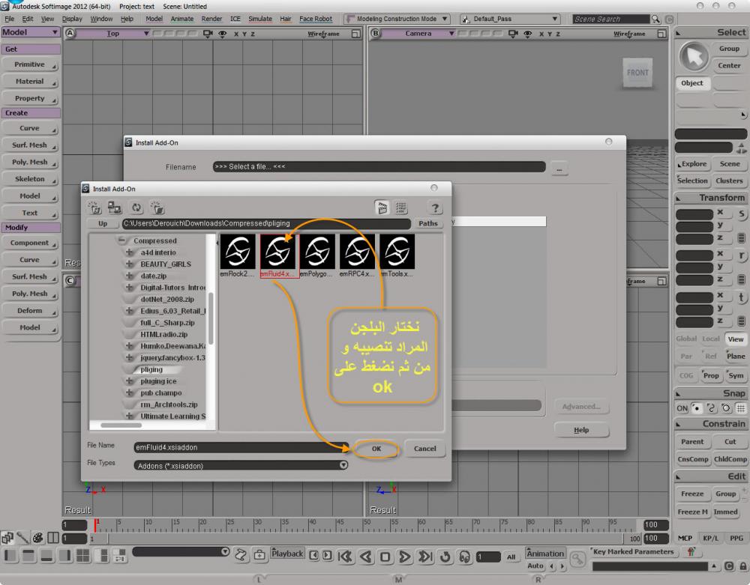
Task: Open the File menu
Action: click(x=10, y=19)
